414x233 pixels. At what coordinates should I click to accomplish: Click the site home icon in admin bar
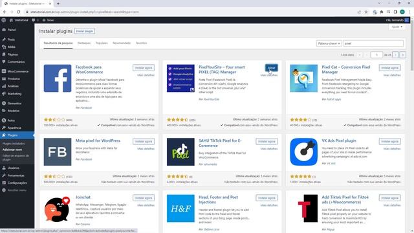11,20
